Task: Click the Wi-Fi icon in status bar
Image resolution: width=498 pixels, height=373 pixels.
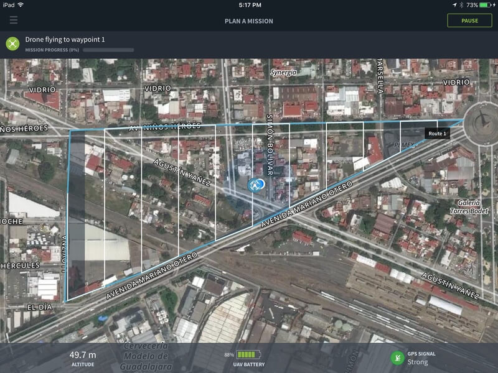Action: point(21,4)
